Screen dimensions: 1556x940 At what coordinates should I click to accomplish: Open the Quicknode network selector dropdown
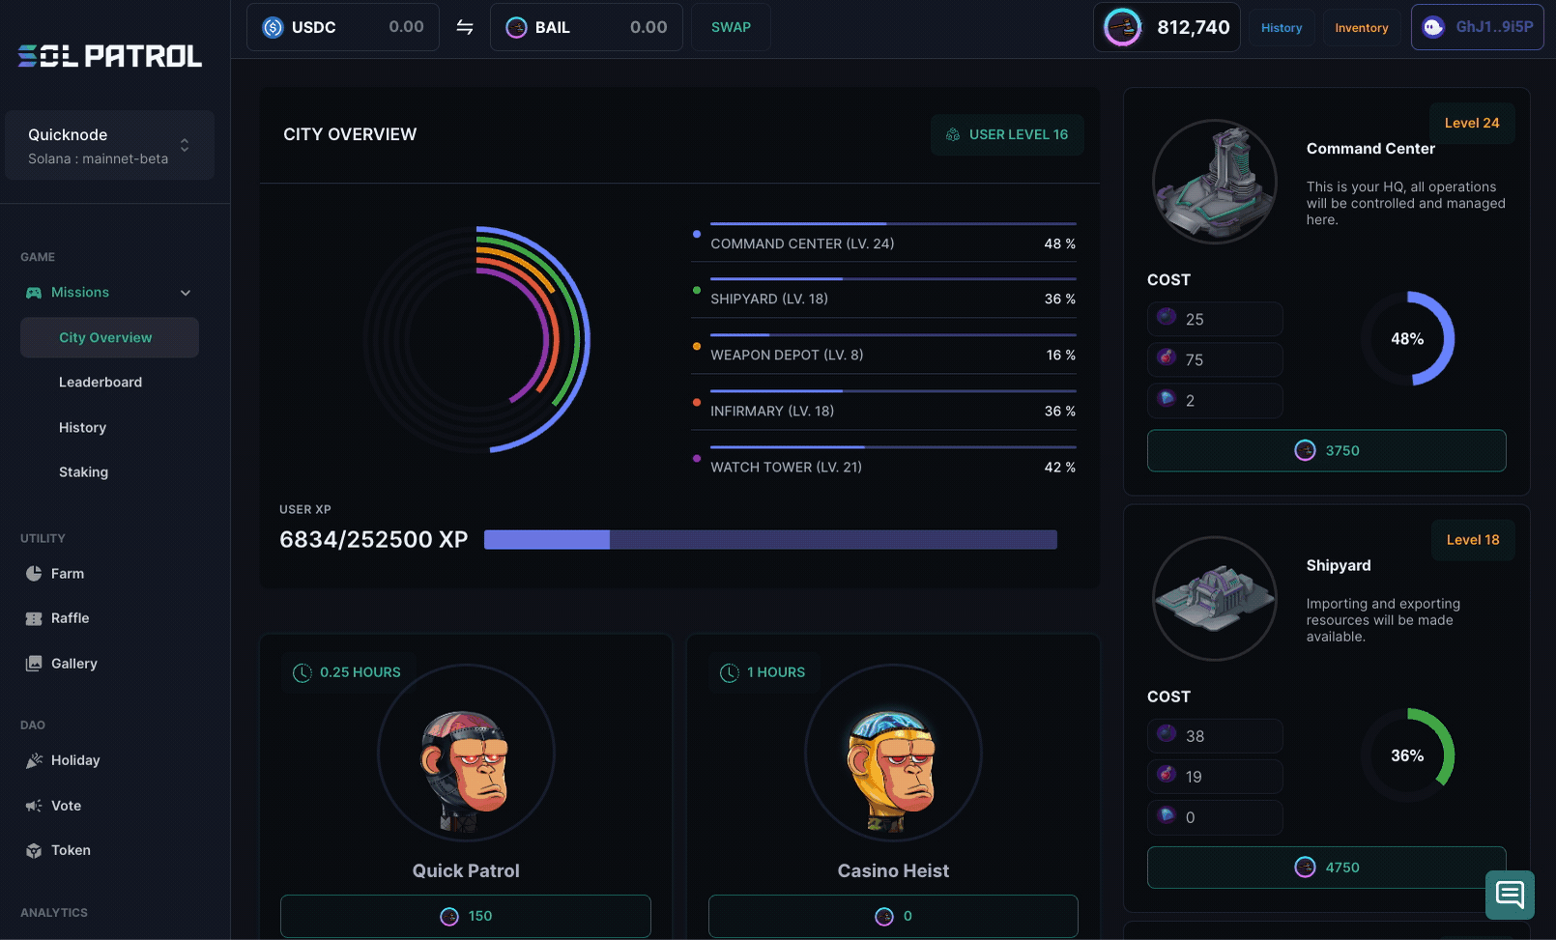110,145
